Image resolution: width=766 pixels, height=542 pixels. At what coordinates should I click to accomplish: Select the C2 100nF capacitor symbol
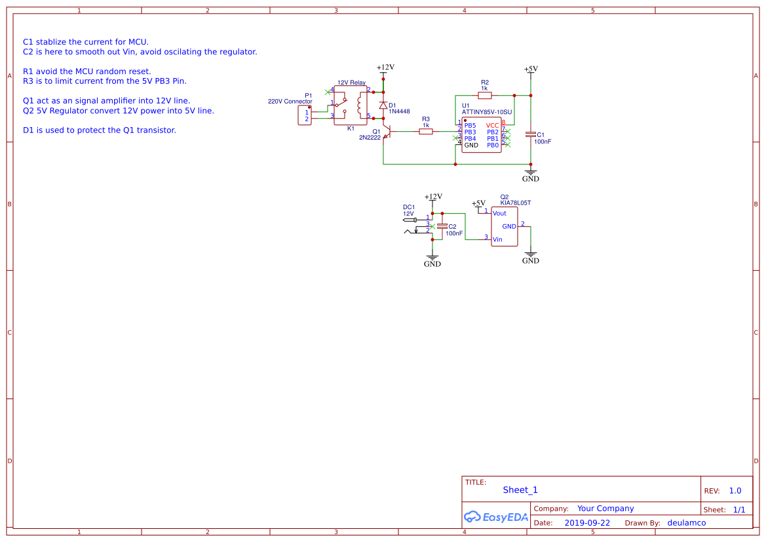click(442, 225)
